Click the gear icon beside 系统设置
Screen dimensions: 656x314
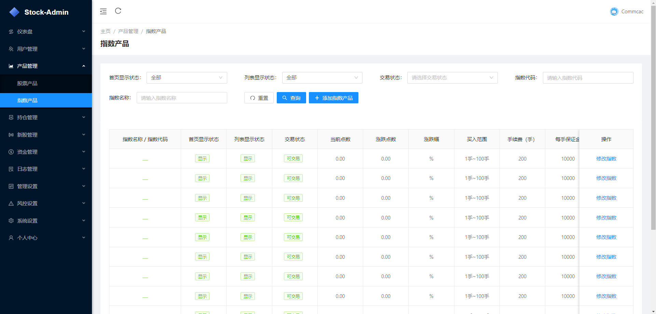click(x=11, y=221)
